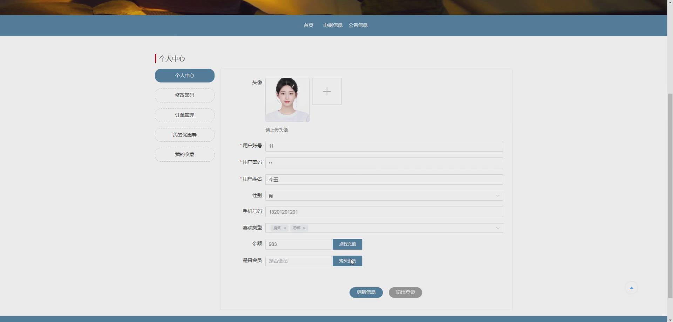
Task: Focus the 用户账号 input field
Action: click(384, 146)
